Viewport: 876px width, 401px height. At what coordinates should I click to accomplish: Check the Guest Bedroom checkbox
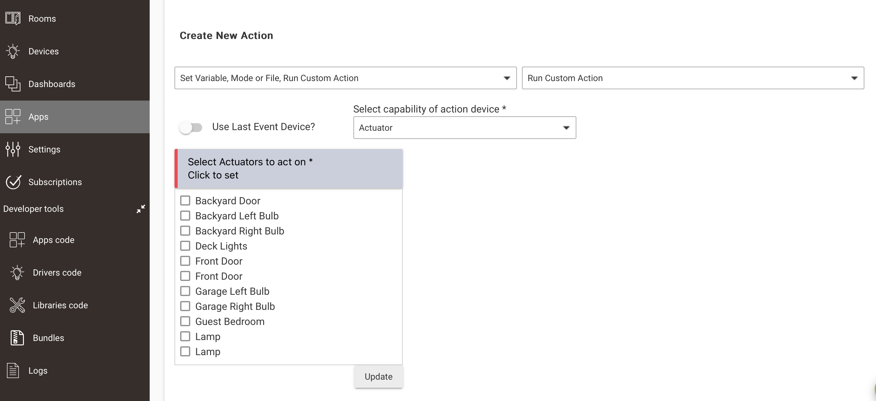coord(185,321)
